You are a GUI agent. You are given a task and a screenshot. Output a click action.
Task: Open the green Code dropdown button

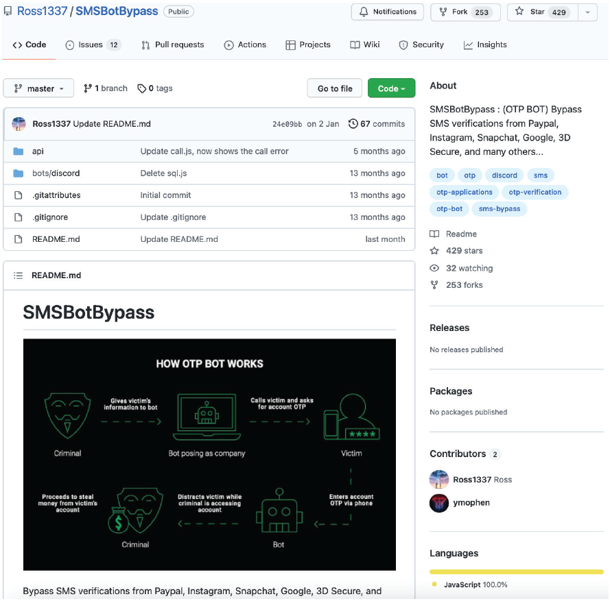click(x=391, y=88)
